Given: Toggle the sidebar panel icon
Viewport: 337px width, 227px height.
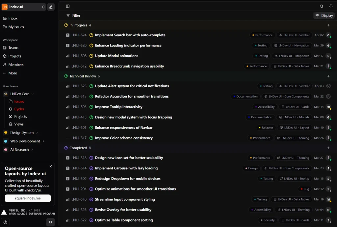Looking at the screenshot, I should click(x=68, y=6).
